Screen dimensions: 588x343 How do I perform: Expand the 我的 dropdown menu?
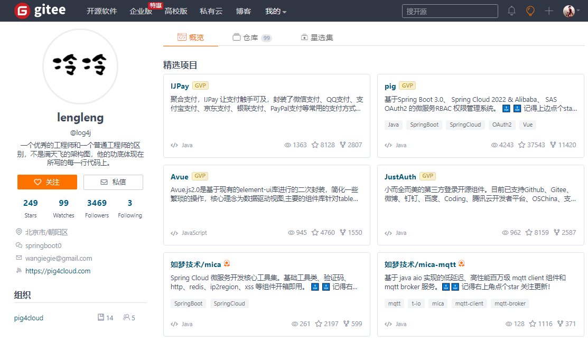[x=276, y=11]
